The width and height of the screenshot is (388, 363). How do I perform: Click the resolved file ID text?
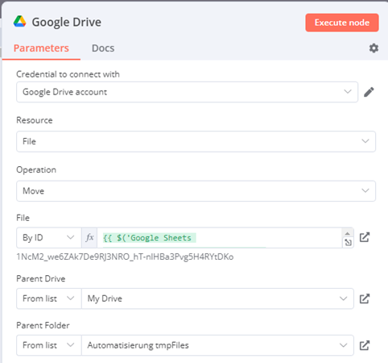125,257
